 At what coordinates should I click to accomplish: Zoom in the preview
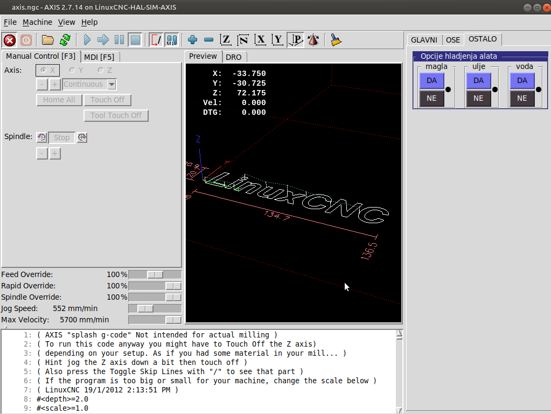point(193,40)
